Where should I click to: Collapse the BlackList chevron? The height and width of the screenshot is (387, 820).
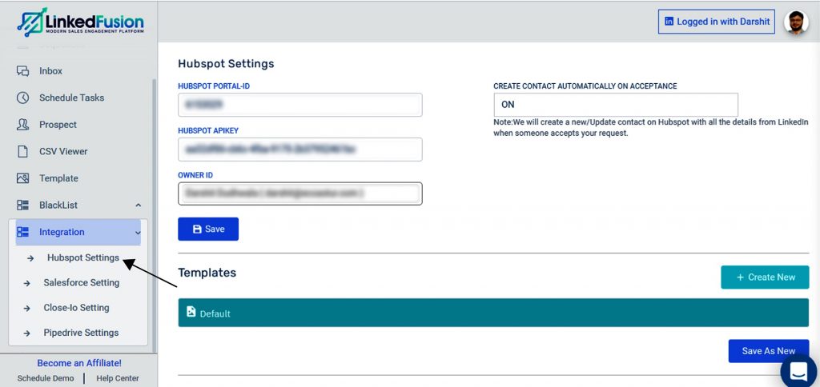(138, 205)
